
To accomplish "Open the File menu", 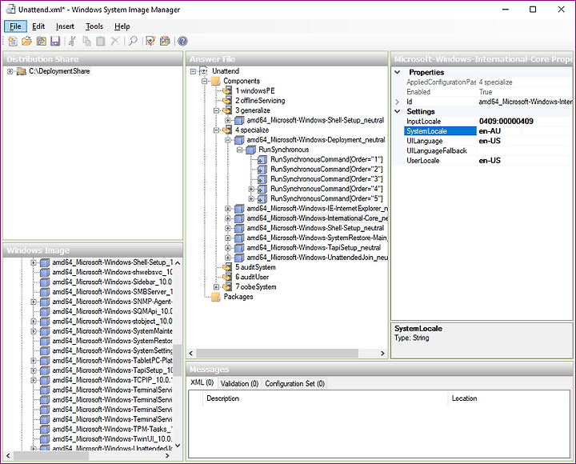I will 15,26.
